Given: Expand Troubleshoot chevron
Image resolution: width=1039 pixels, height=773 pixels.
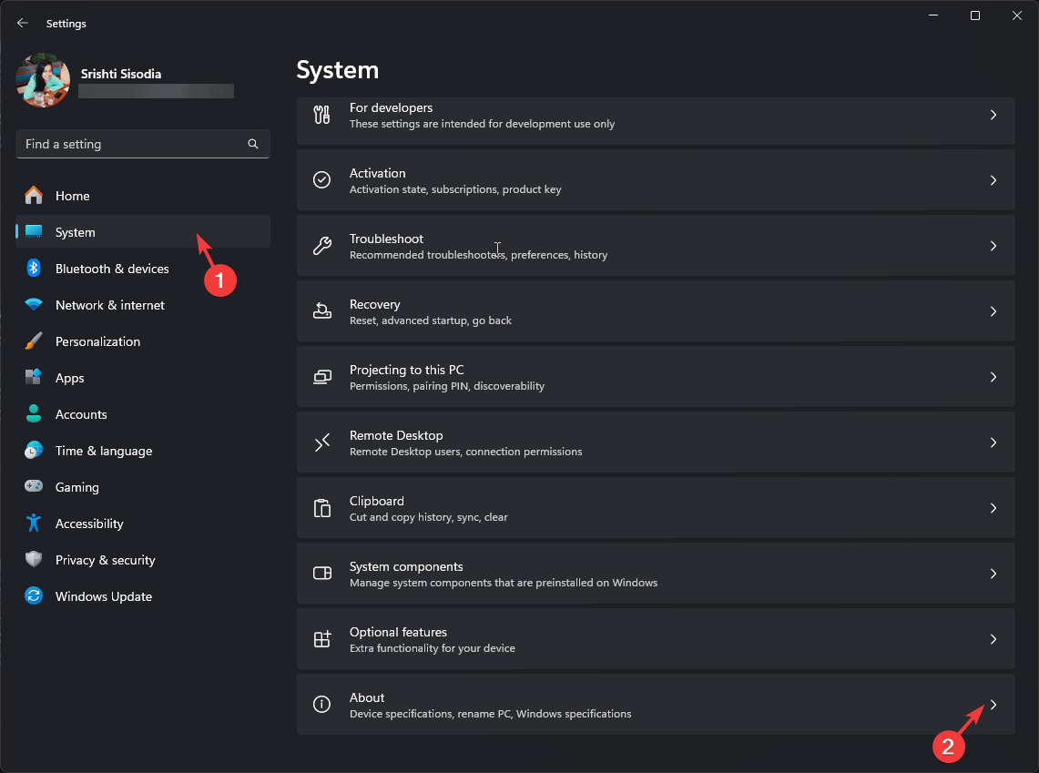Looking at the screenshot, I should 993,246.
